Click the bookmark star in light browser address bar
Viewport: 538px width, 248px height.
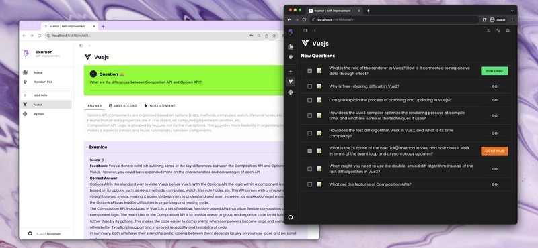274,36
